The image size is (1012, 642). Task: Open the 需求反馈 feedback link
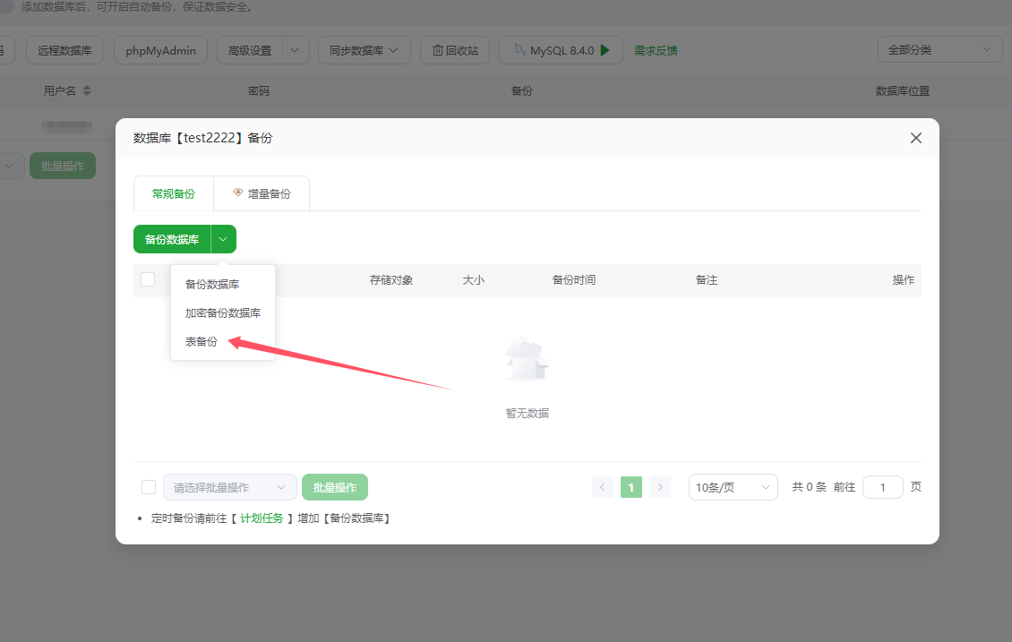pyautogui.click(x=655, y=50)
